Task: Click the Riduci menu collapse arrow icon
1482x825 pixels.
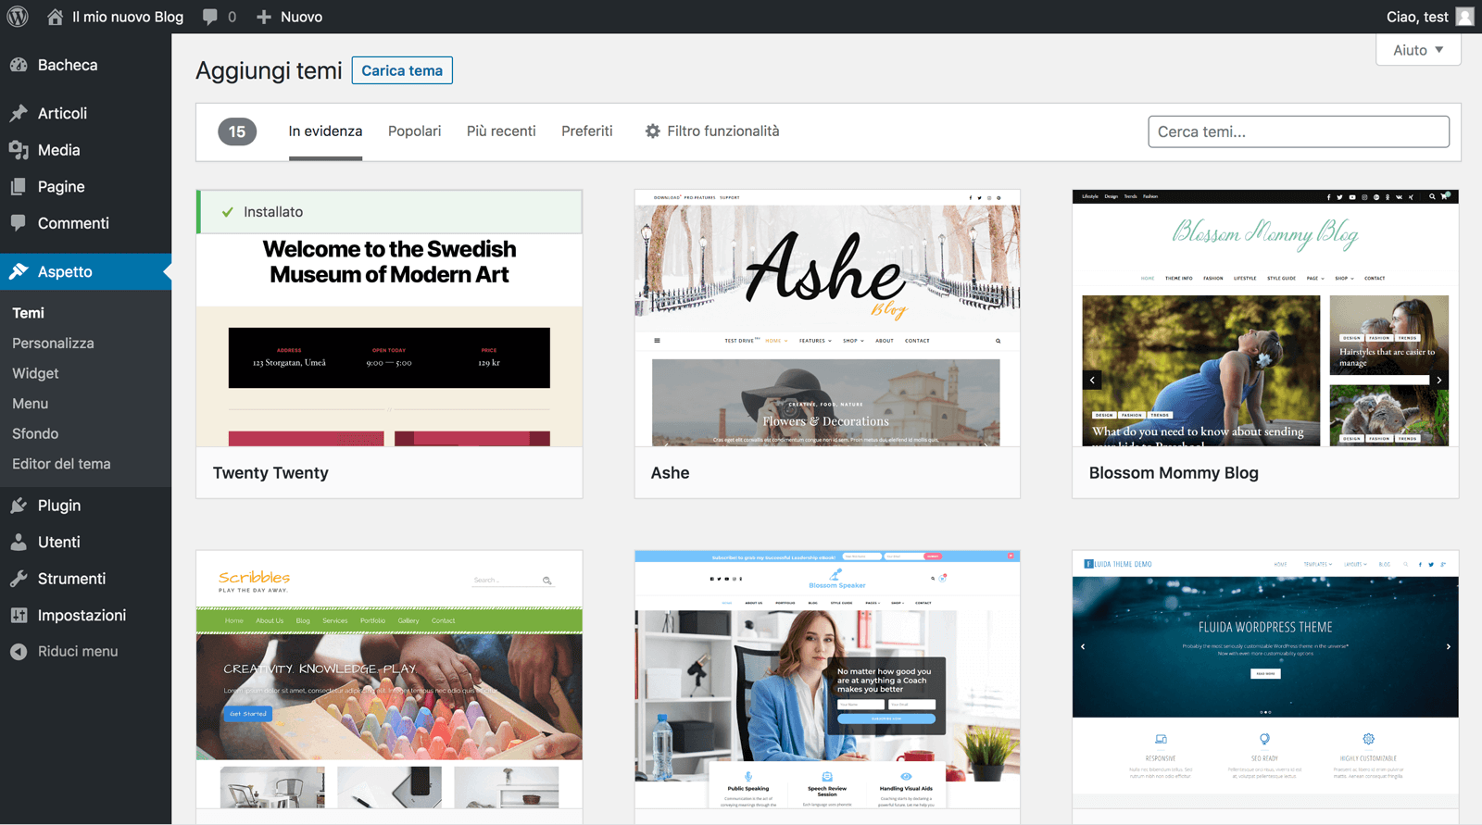Action: click(19, 652)
